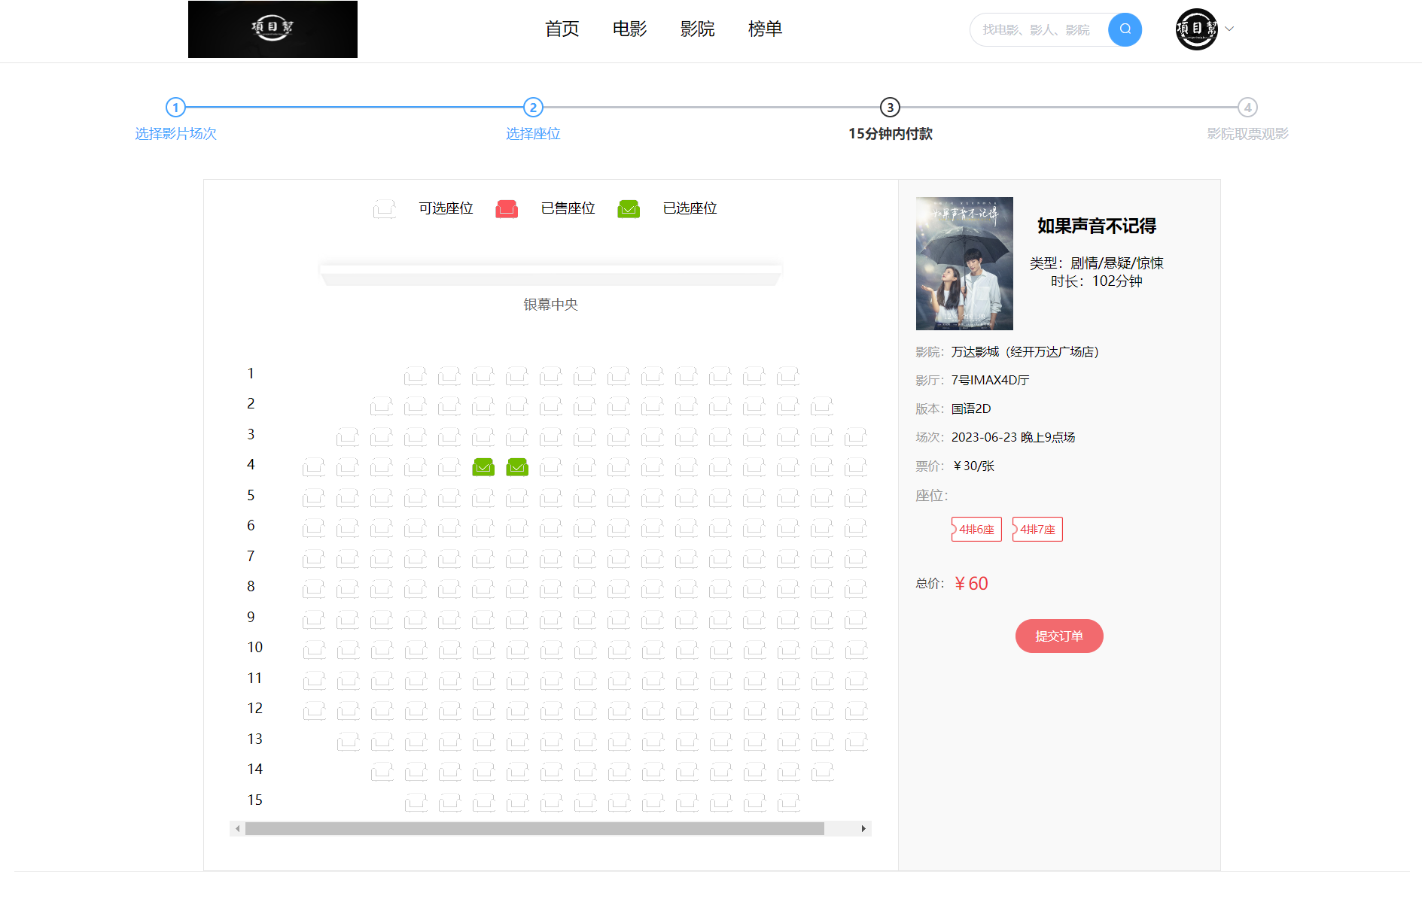The width and height of the screenshot is (1422, 917).
Task: Select seat 10 in row 12
Action: [x=619, y=711]
